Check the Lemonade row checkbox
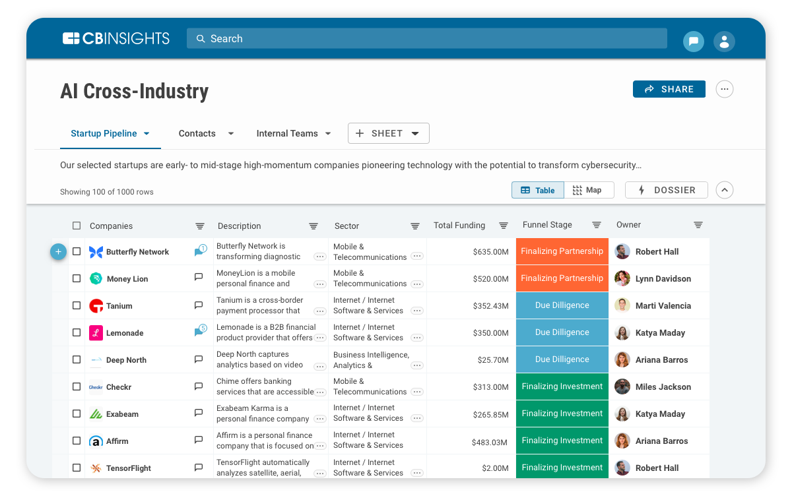 77,332
